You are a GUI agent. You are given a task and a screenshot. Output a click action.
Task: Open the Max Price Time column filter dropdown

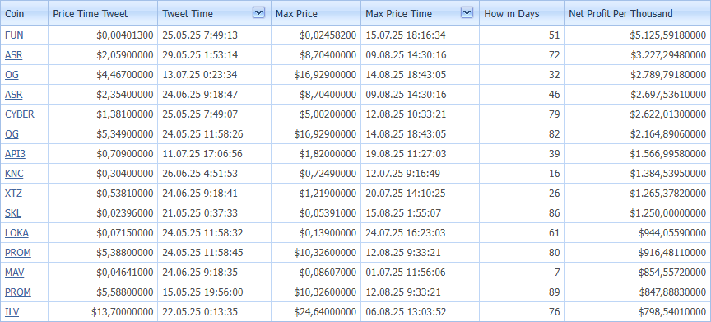pyautogui.click(x=467, y=13)
